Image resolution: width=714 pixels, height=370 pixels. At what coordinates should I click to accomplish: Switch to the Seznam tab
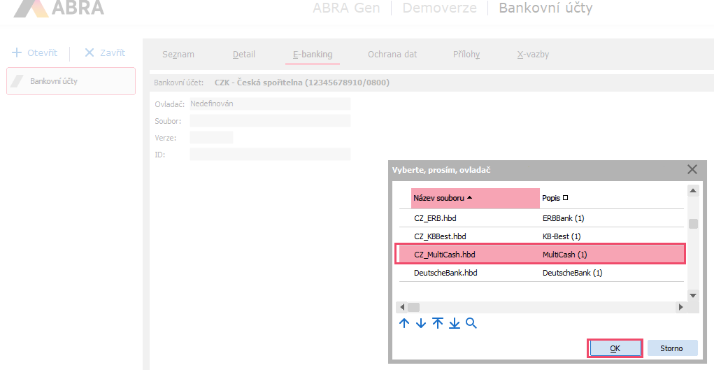point(178,55)
